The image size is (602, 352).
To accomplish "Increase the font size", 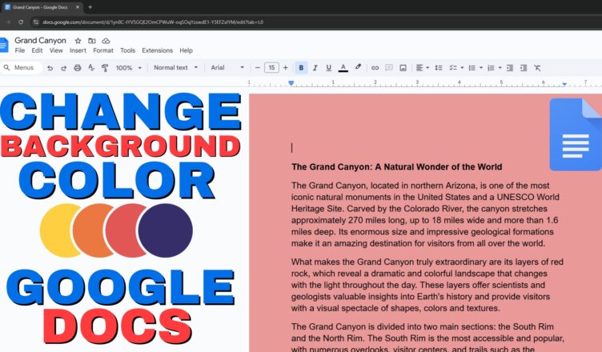I will (285, 68).
